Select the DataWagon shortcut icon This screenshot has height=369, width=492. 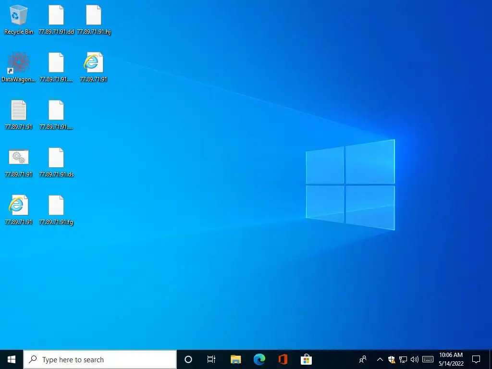tap(19, 67)
